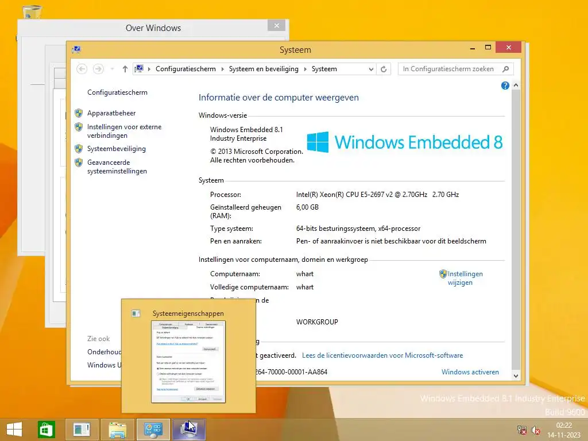Click Windows activeren link
This screenshot has width=588, height=441.
(470, 372)
